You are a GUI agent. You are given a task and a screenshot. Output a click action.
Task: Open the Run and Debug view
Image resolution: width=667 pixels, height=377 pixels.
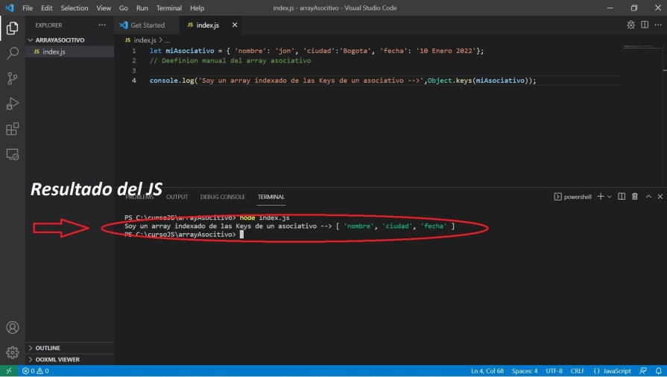pyautogui.click(x=13, y=104)
